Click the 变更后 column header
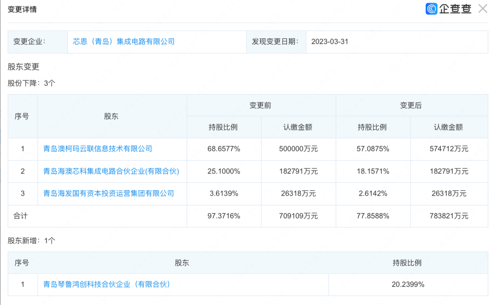 (x=411, y=105)
